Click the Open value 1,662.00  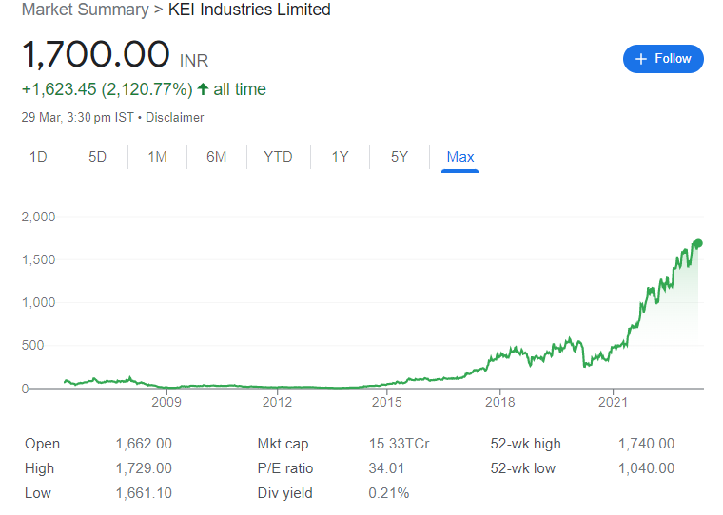pyautogui.click(x=144, y=444)
